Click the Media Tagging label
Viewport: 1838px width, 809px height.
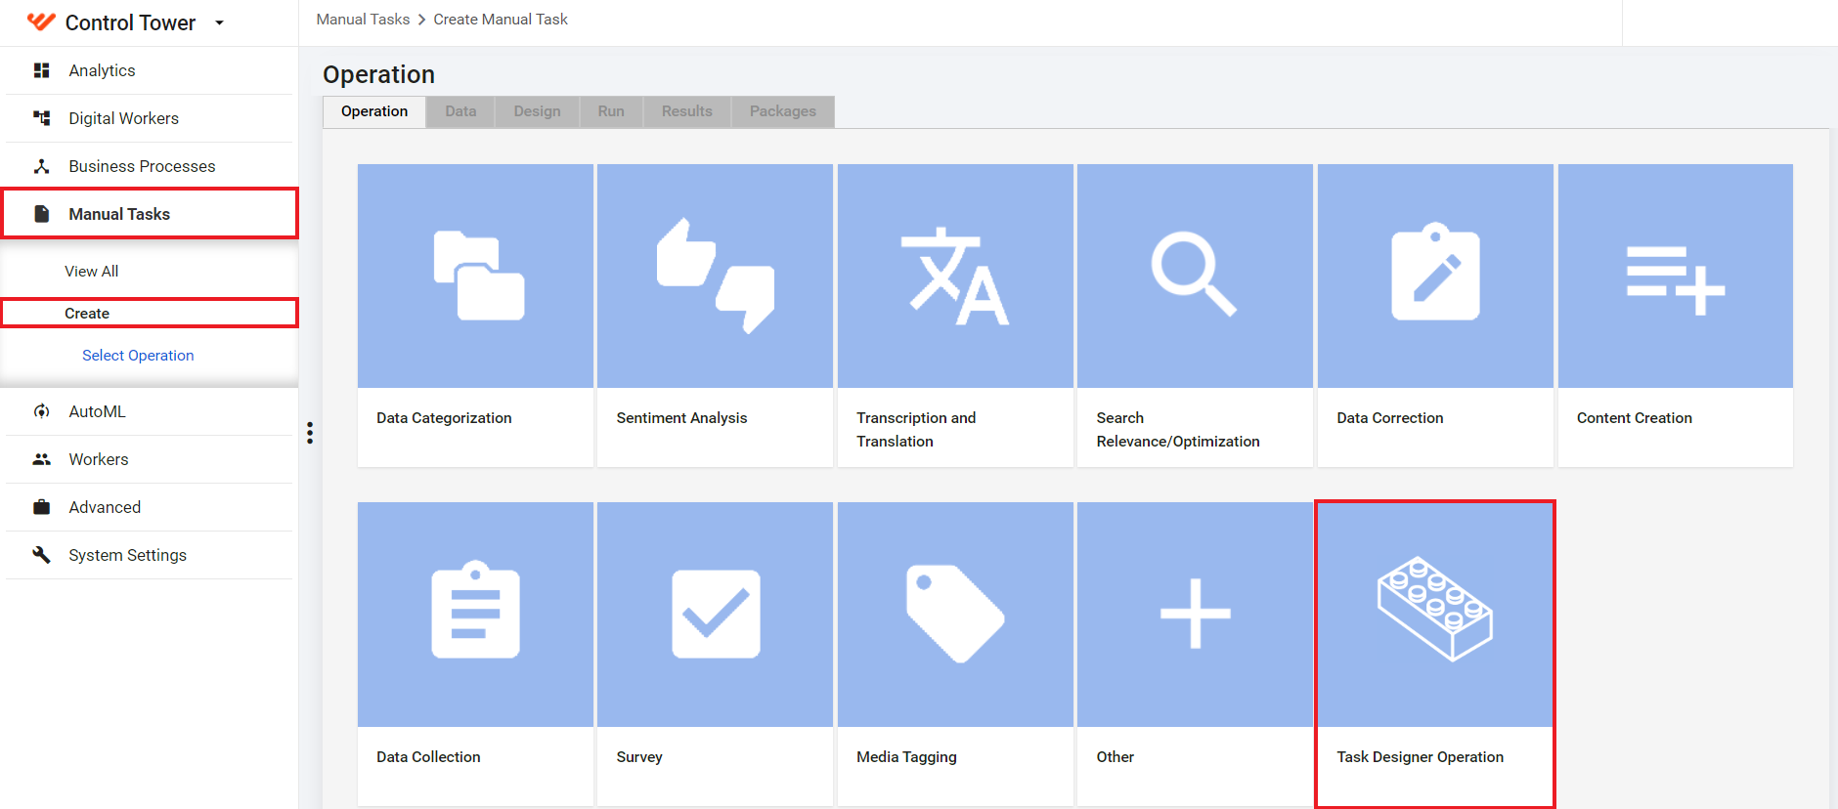906,757
